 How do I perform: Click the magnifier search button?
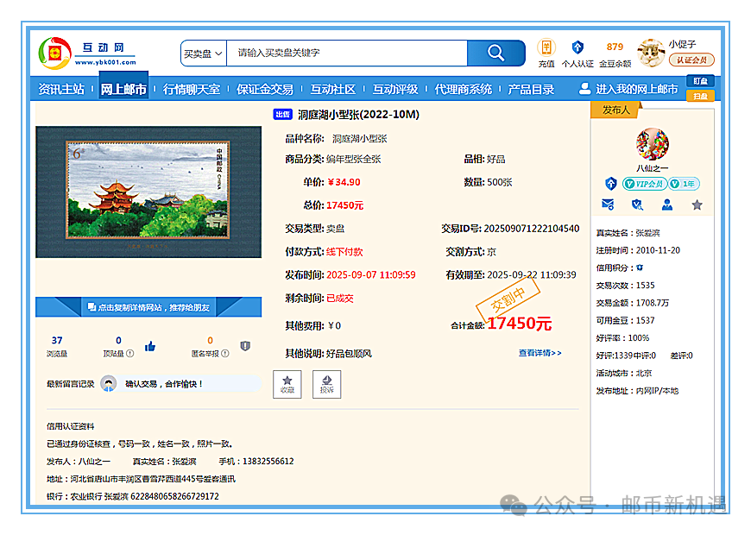coord(495,53)
